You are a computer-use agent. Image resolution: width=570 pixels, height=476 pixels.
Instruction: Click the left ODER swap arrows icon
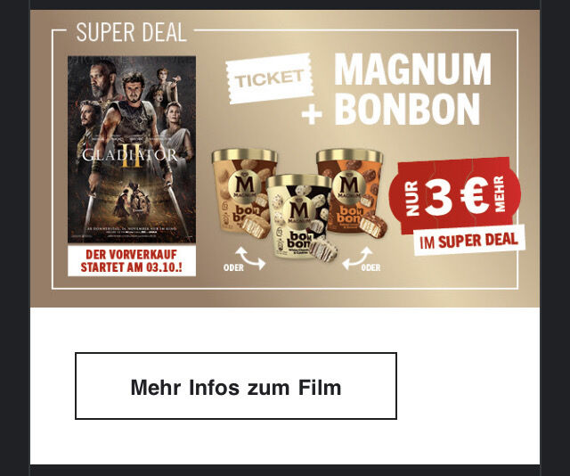coord(250,258)
